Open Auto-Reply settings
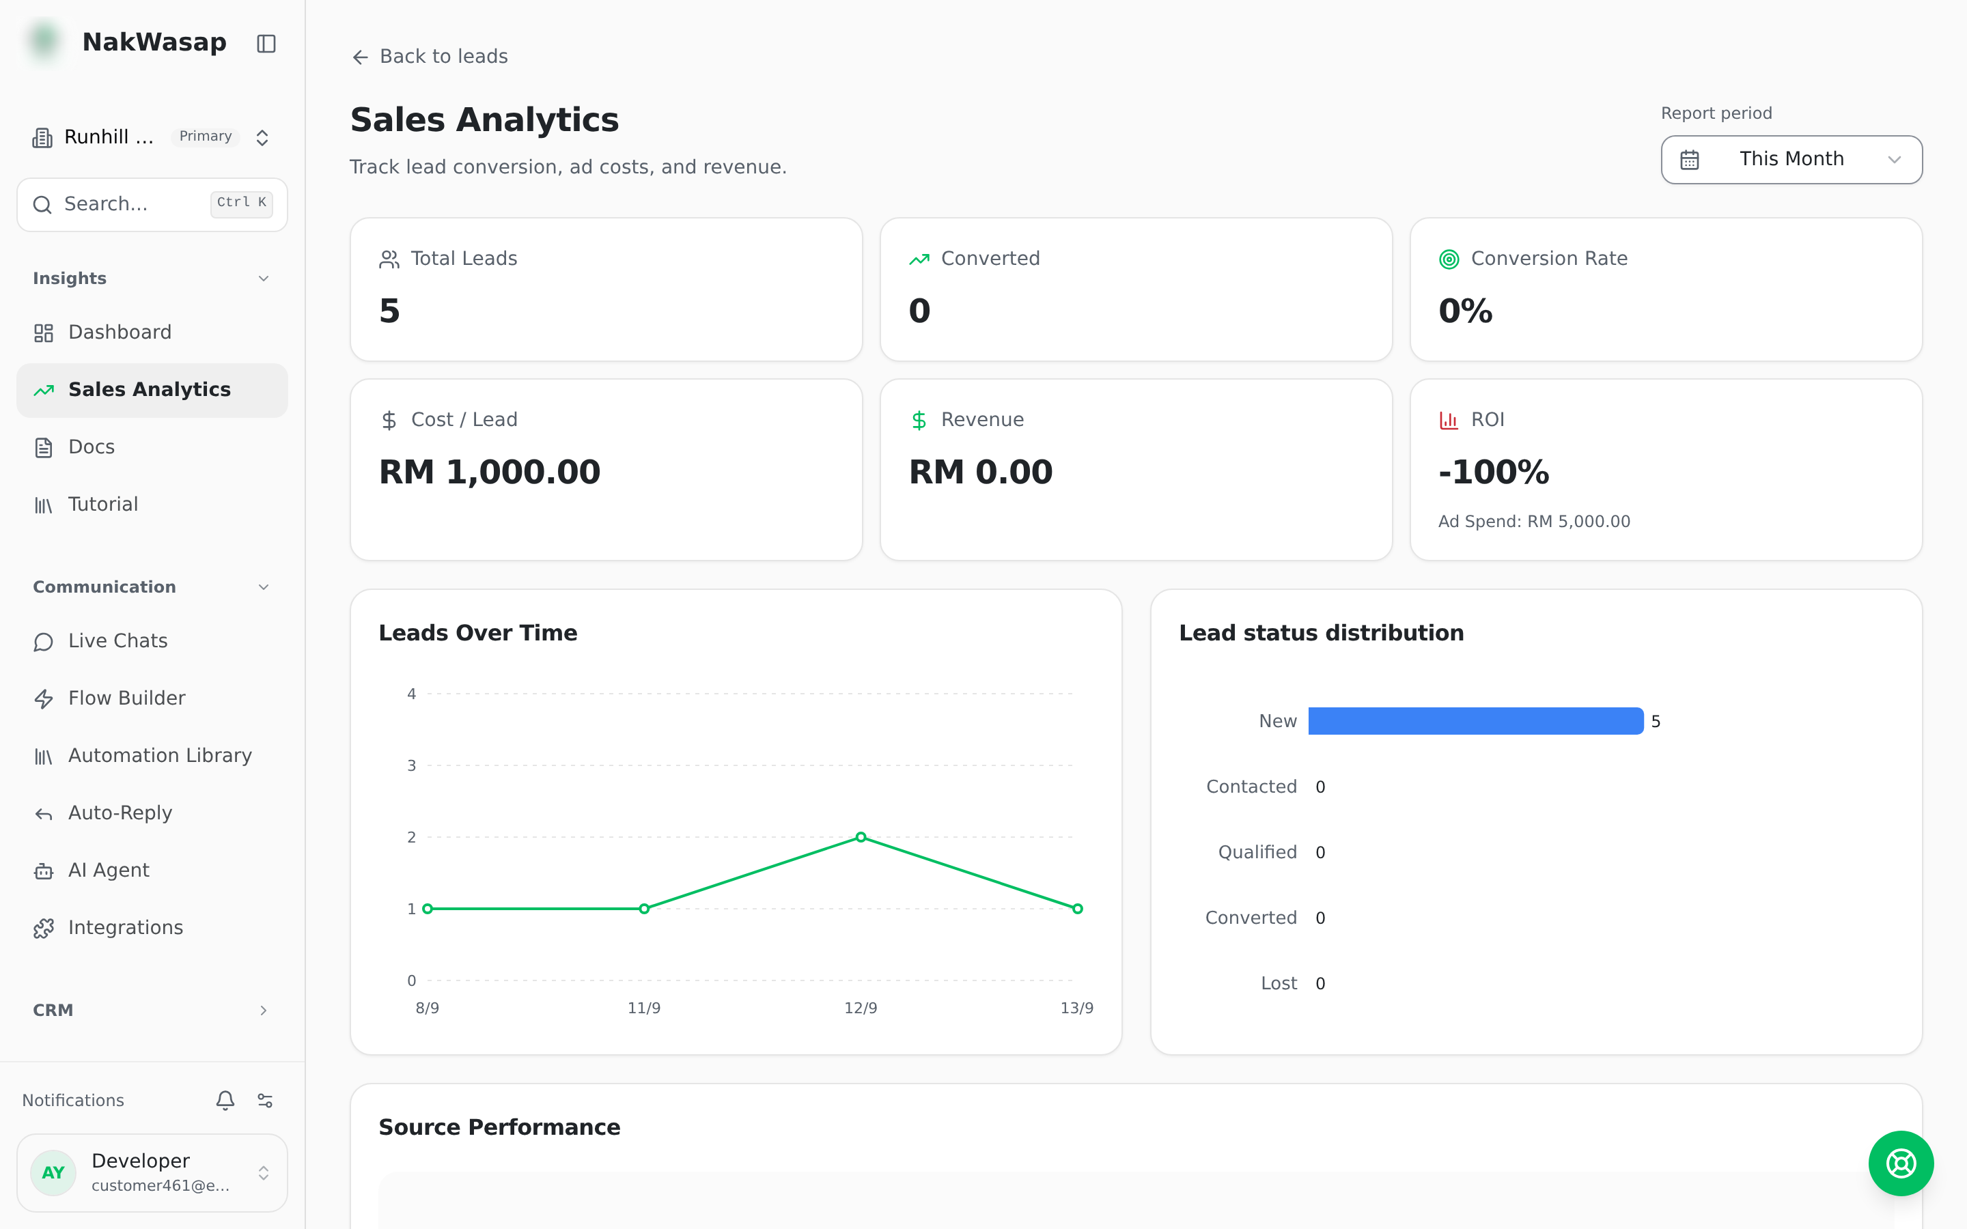Viewport: 1967px width, 1229px height. coord(152,813)
